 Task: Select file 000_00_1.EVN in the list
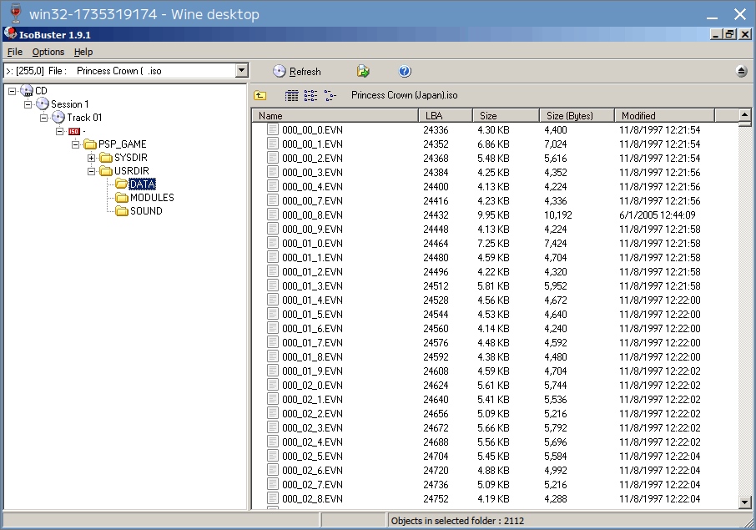click(312, 144)
